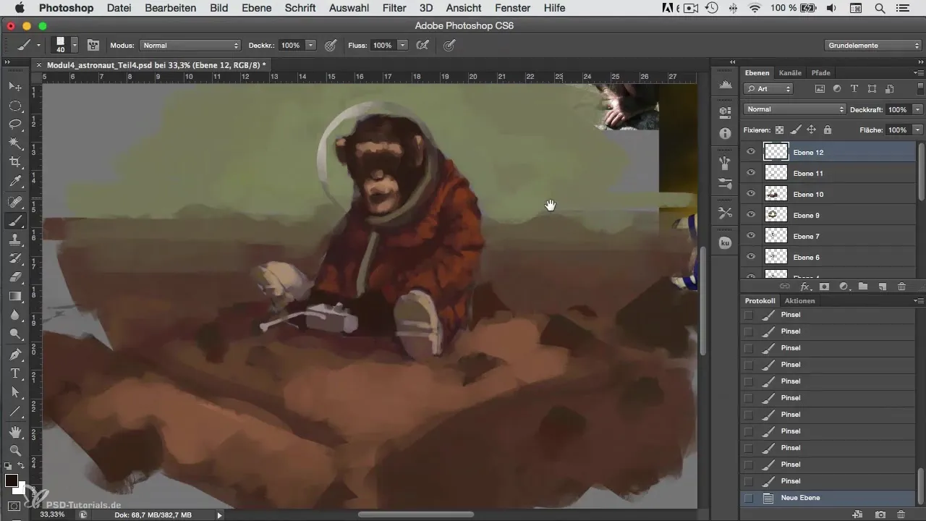Select the Type tool
Image resolution: width=926 pixels, height=521 pixels.
tap(14, 373)
